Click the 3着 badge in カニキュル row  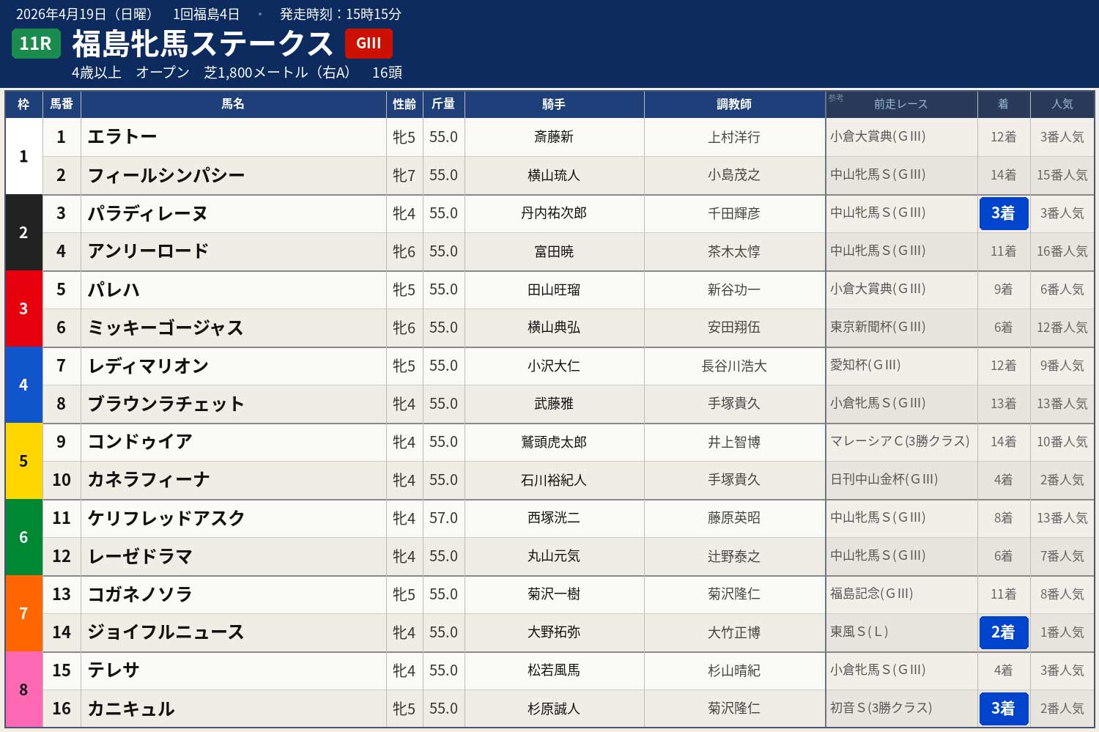click(1004, 709)
